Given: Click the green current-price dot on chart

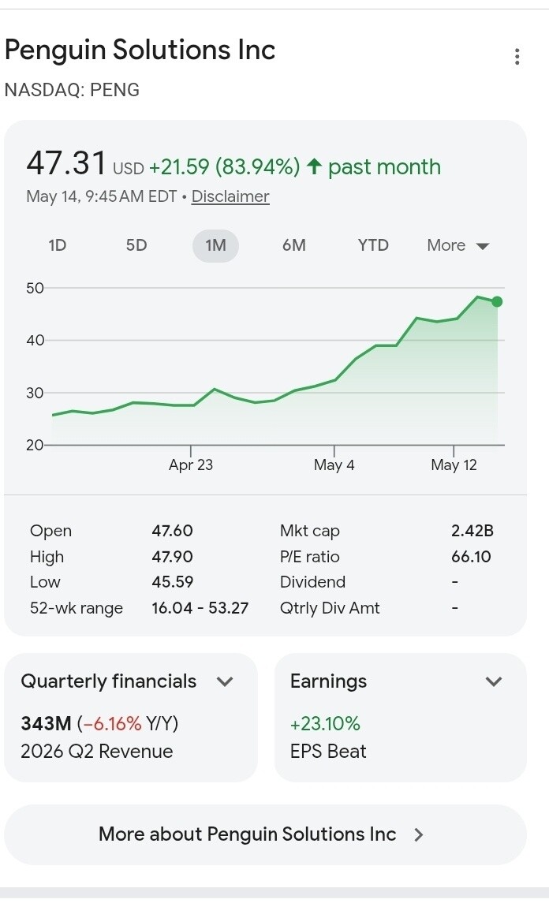Looking at the screenshot, I should [x=497, y=301].
